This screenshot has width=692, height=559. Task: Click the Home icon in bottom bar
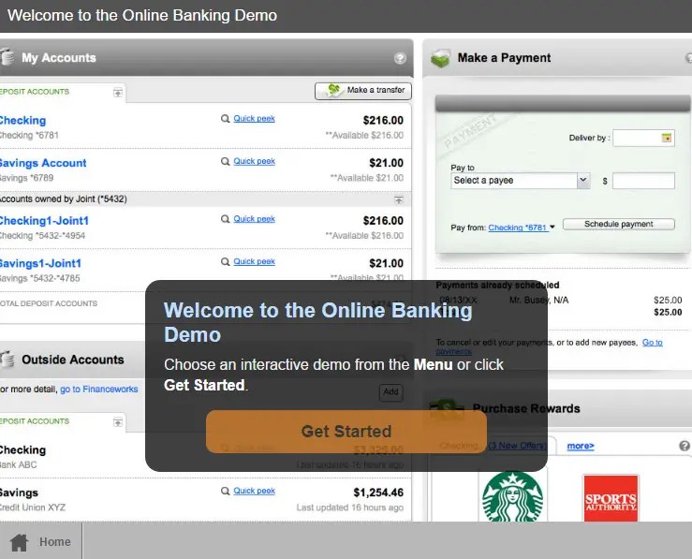[19, 542]
